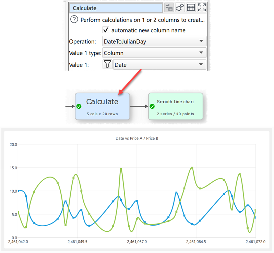Expand panel with the four-arrows icon

click(202, 8)
